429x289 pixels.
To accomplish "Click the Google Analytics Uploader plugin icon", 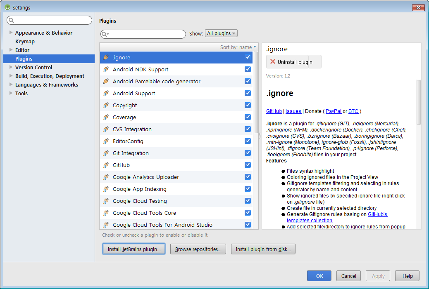I will 106,177.
